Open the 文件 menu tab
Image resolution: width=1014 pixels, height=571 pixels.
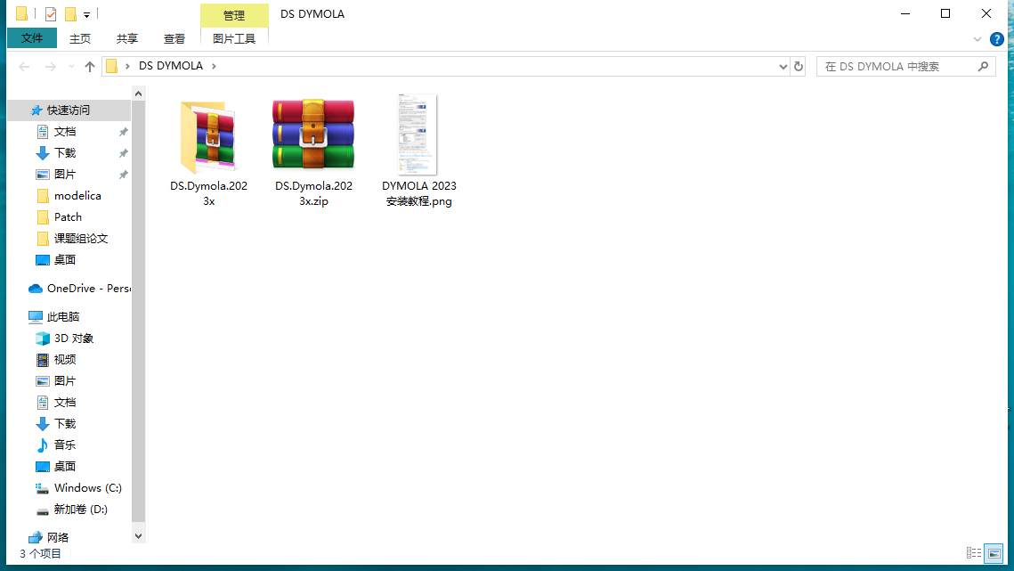click(32, 38)
